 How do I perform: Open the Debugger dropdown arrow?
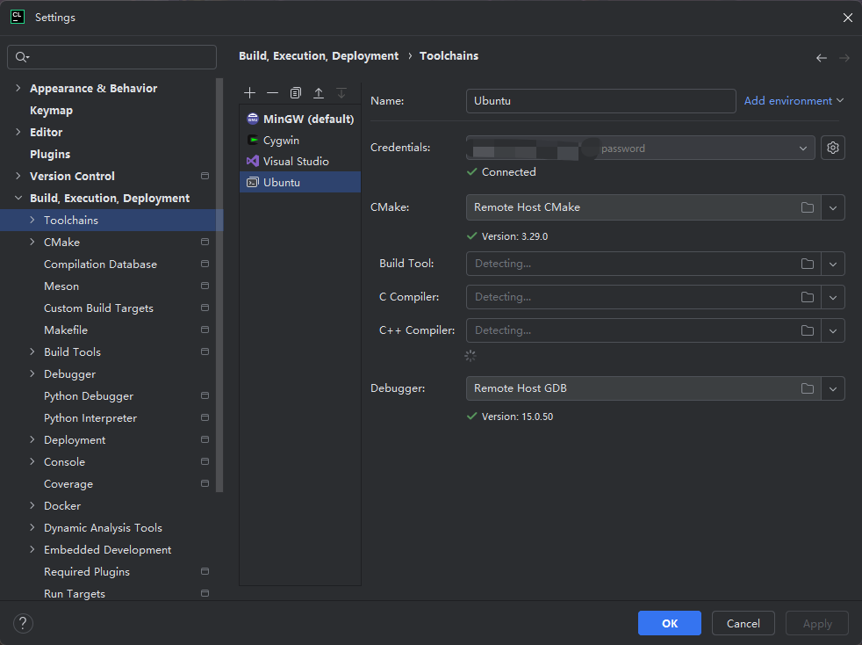[833, 388]
